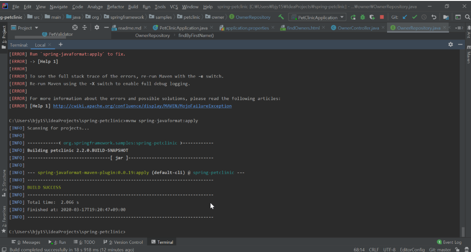Close the readme.md tab

(145, 28)
